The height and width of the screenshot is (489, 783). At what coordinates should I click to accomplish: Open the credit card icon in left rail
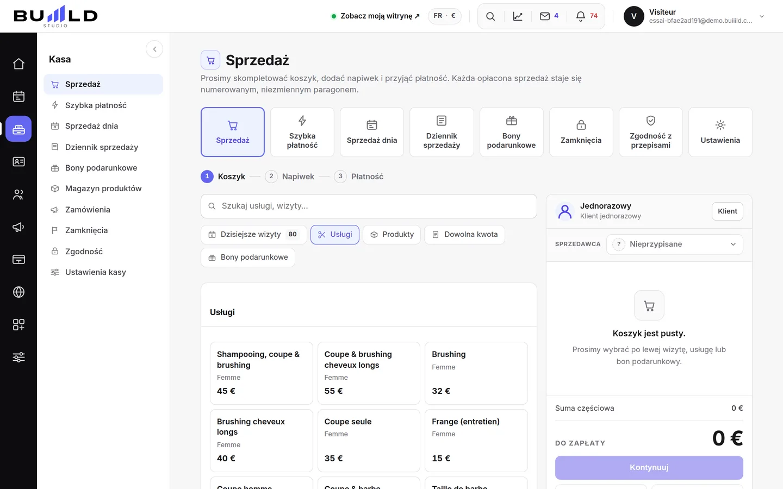pos(18,259)
